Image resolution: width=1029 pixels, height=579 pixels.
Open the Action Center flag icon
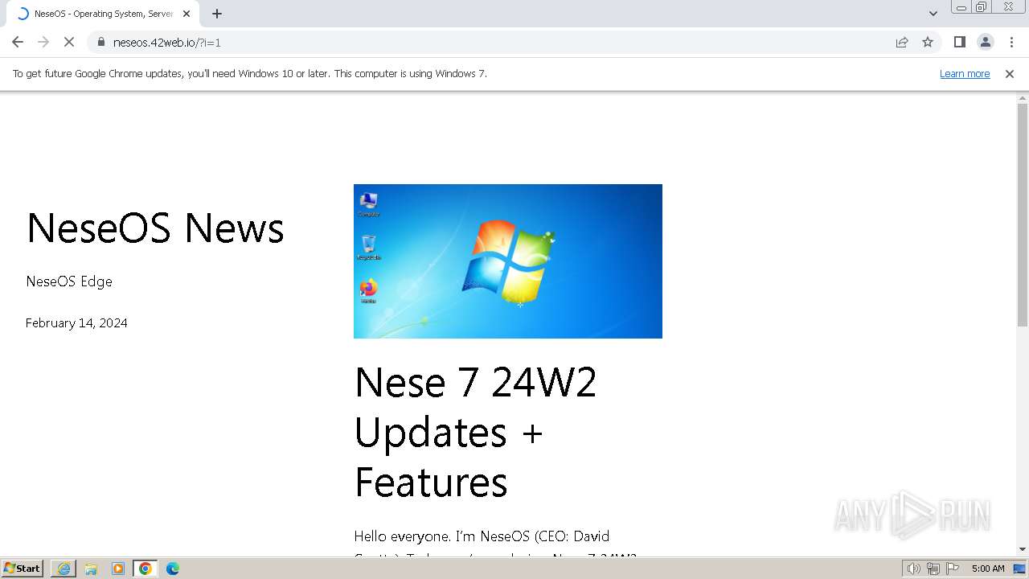[953, 569]
